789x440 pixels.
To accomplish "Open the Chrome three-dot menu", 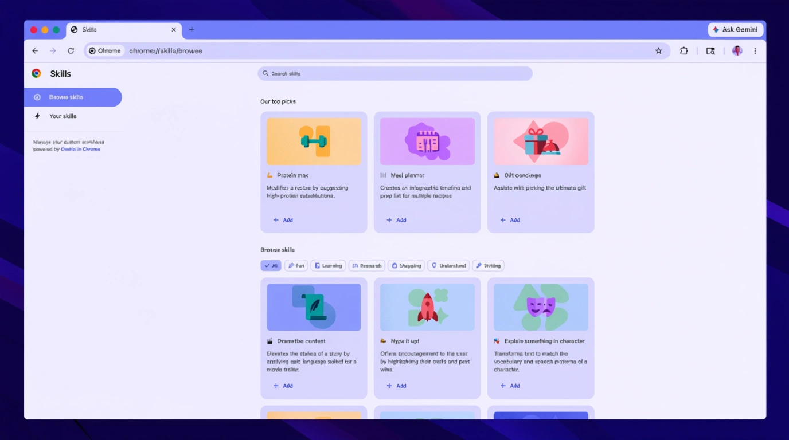I will 755,51.
